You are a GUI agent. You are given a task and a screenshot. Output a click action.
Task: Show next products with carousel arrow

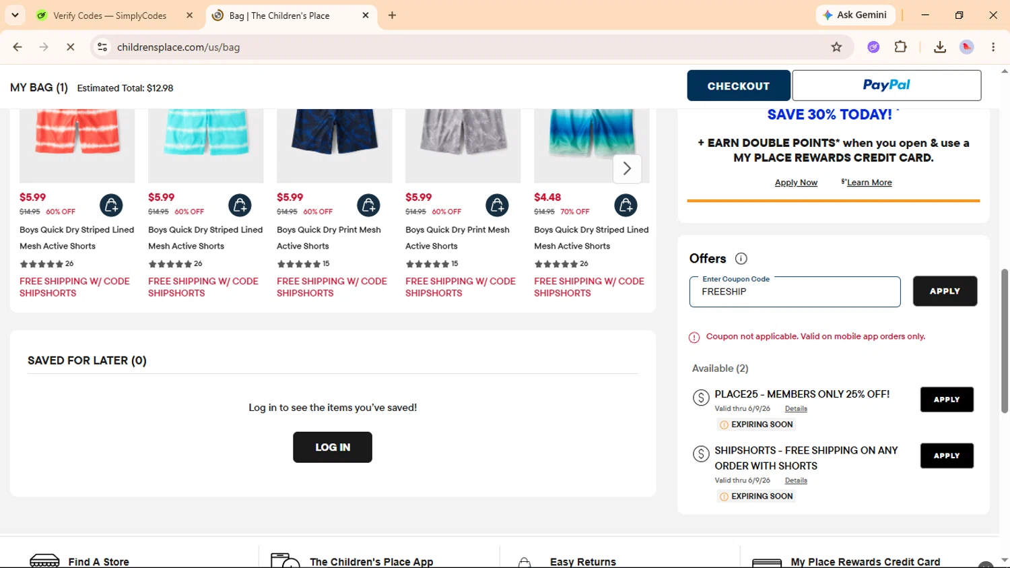point(627,168)
